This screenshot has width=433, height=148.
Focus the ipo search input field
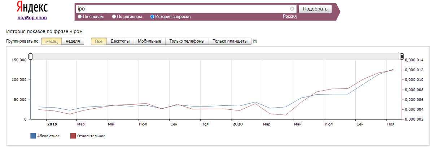[183, 9]
